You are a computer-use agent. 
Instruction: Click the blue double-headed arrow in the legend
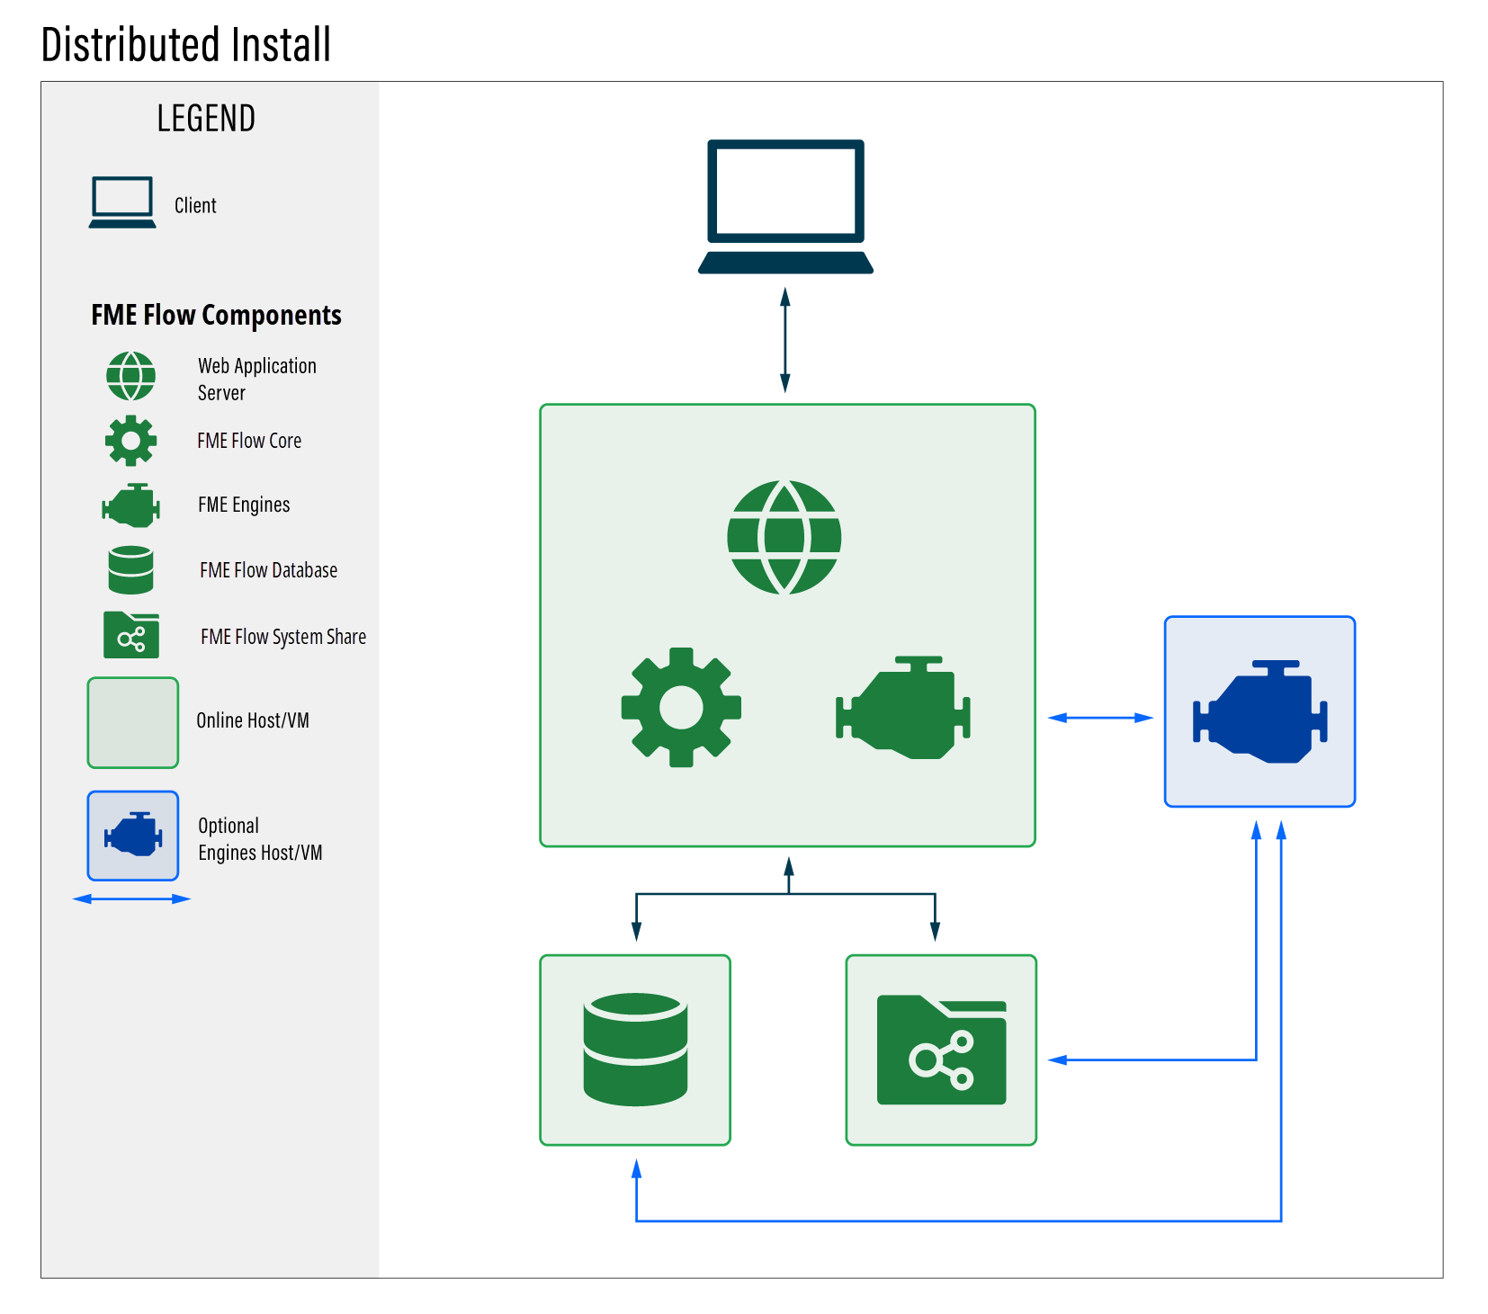pos(131,898)
